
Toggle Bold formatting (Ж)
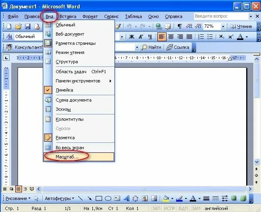click(x=131, y=36)
